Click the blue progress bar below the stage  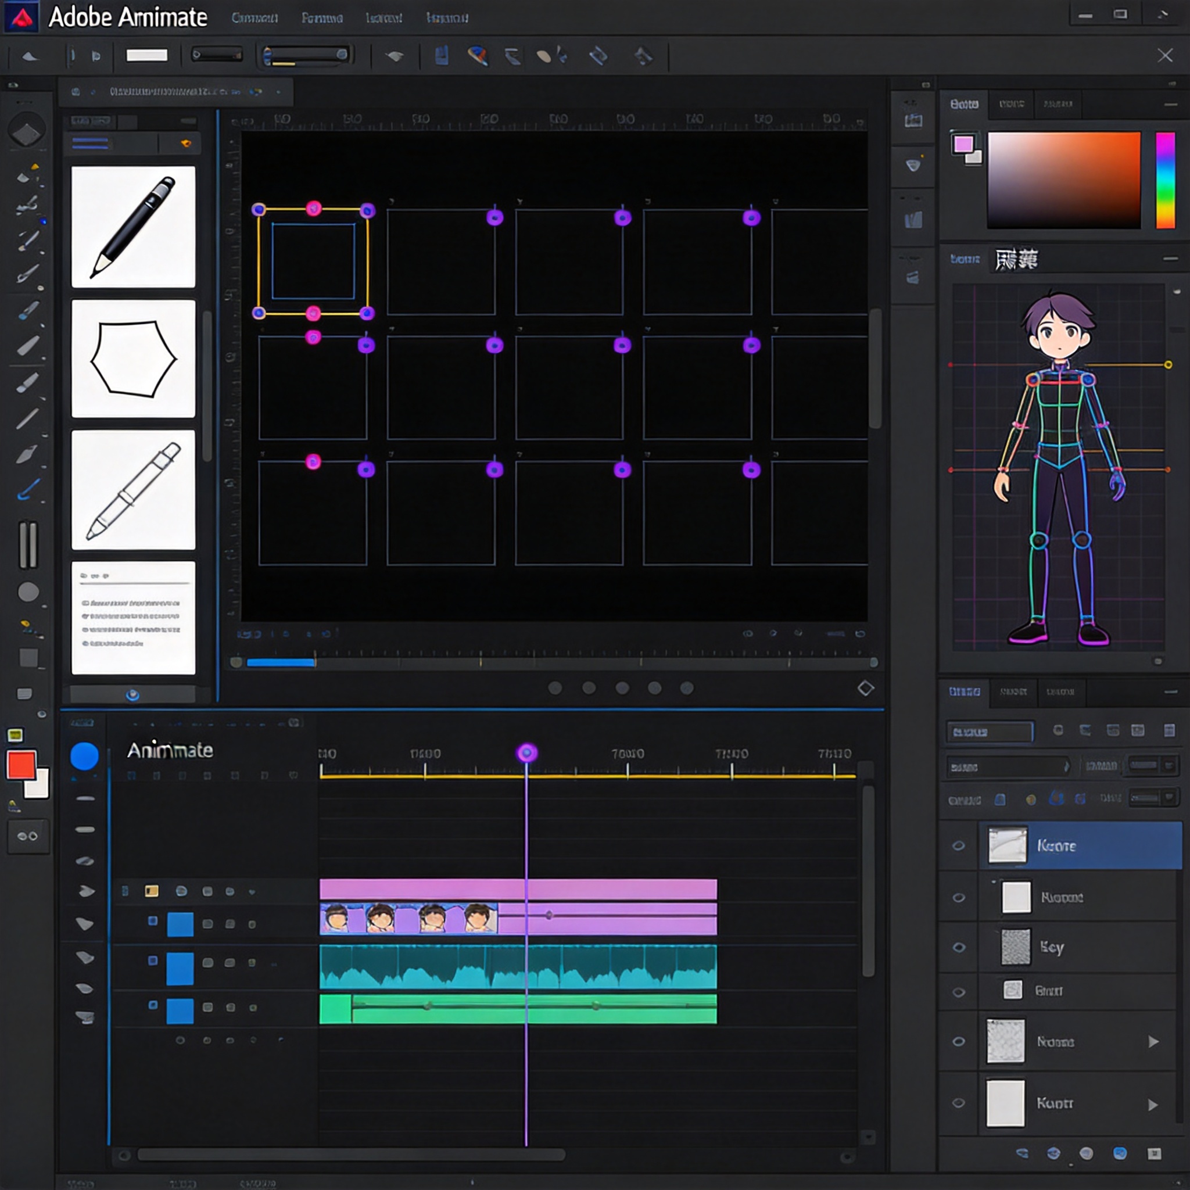[x=281, y=663]
